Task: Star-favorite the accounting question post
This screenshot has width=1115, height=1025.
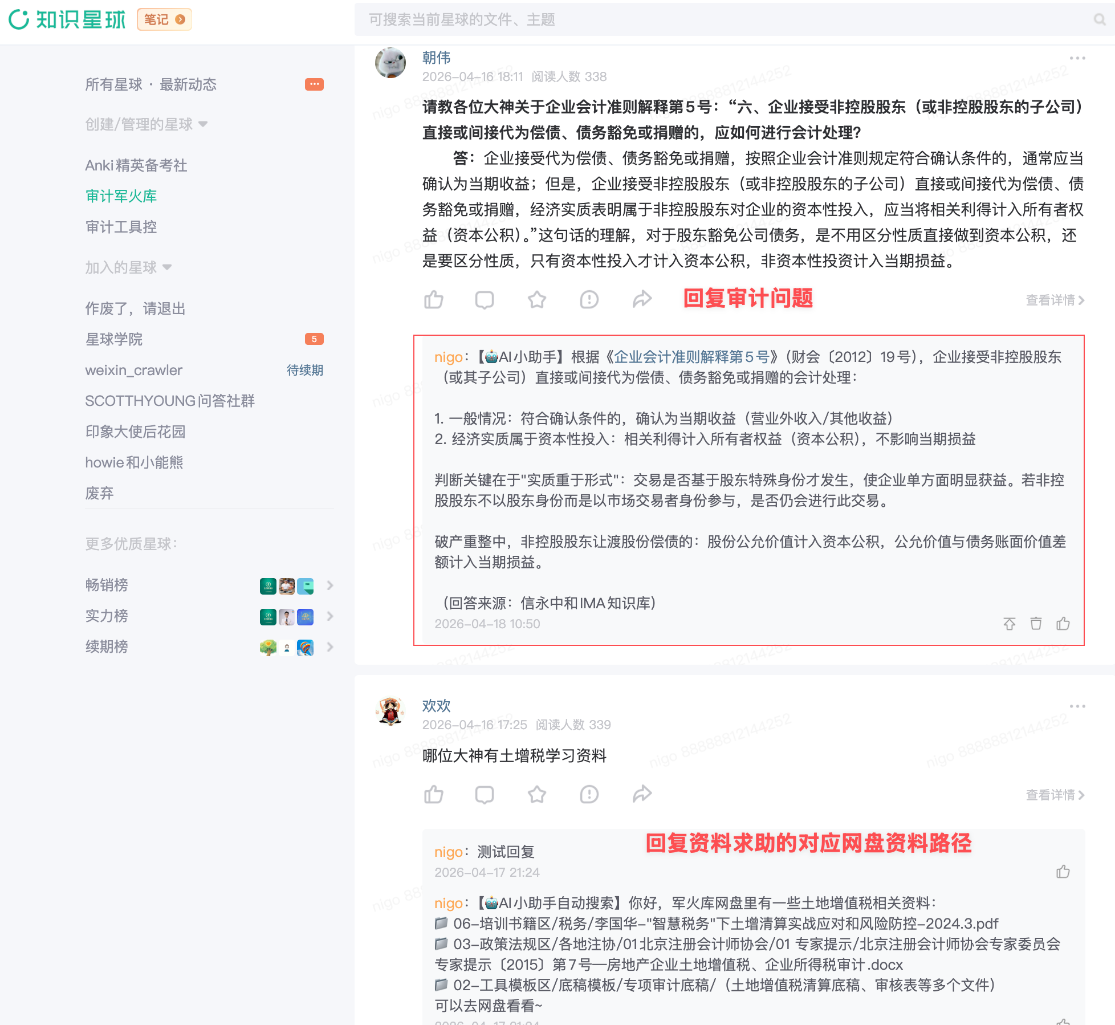Action: pos(538,299)
